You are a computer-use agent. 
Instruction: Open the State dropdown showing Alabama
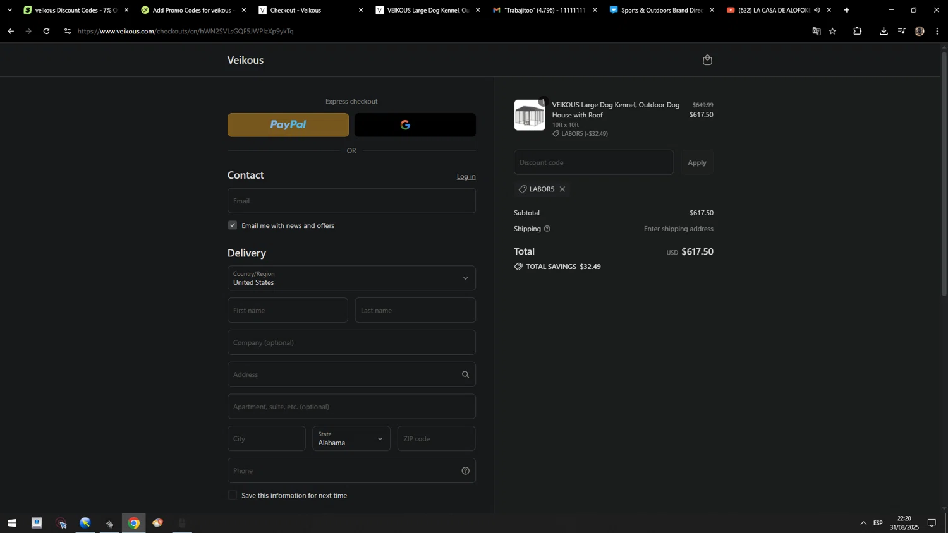tap(351, 439)
